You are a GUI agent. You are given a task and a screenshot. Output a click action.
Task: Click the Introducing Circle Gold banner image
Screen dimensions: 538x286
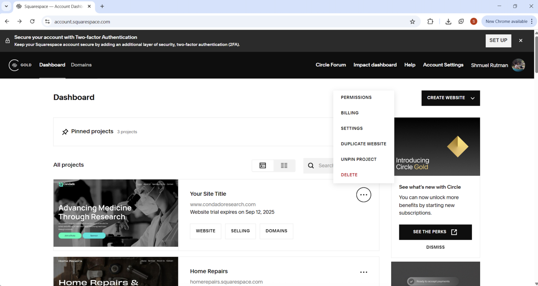tap(437, 147)
